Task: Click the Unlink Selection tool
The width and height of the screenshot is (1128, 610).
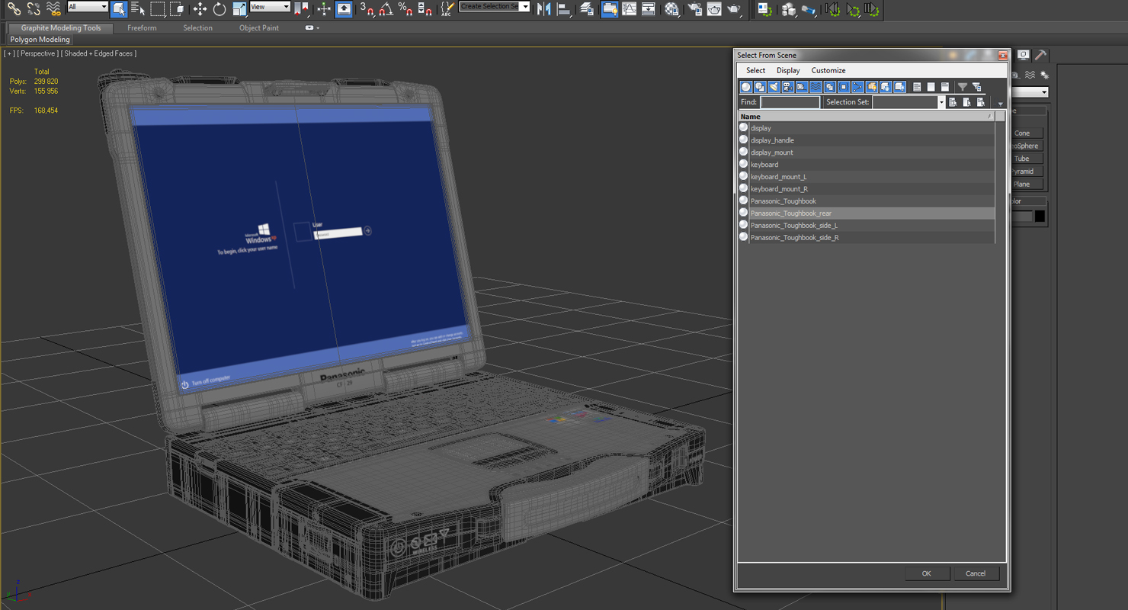Action: (34, 8)
